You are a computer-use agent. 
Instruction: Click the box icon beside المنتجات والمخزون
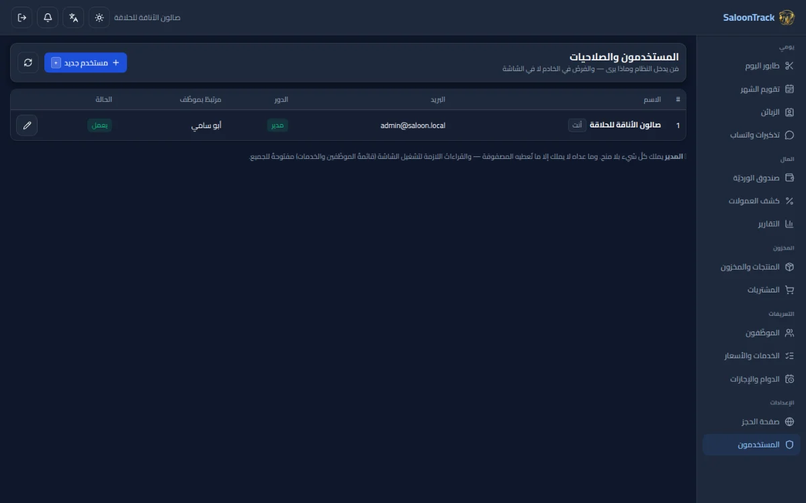(x=789, y=267)
